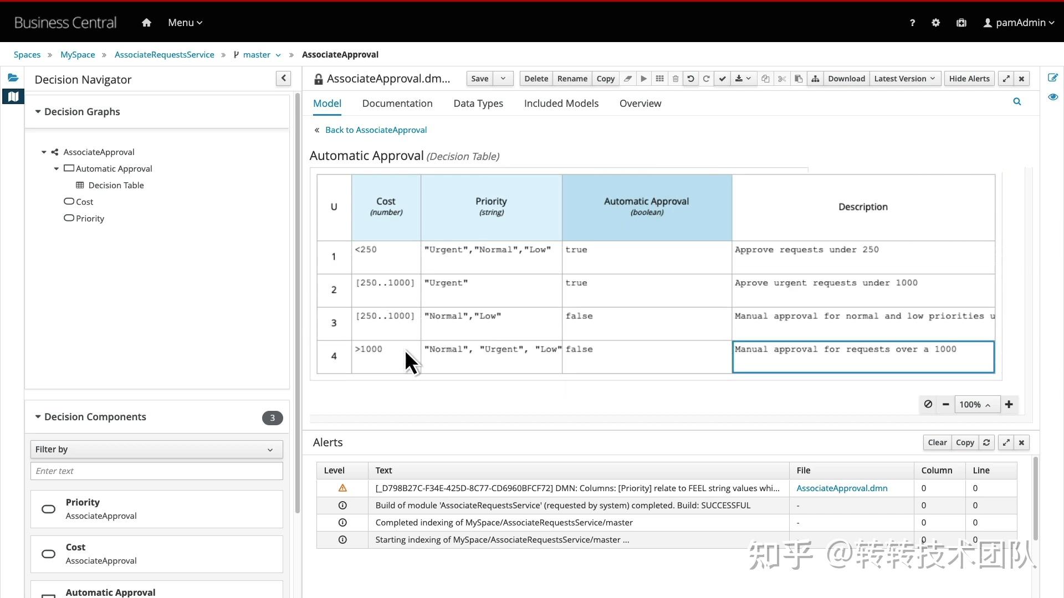Click the auto-layout hierarchy icon

point(815,79)
